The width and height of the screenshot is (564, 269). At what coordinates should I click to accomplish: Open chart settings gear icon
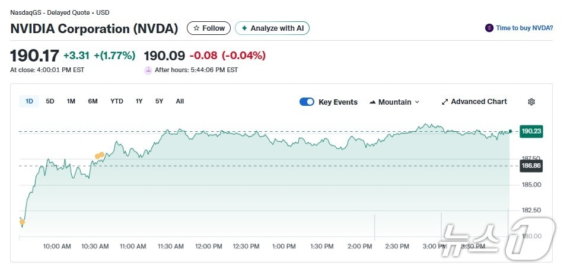[x=531, y=102]
